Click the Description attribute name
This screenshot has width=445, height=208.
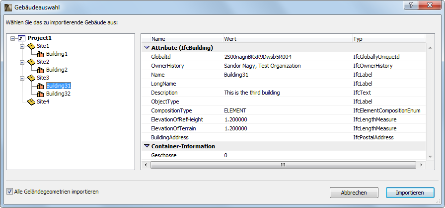pos(164,93)
